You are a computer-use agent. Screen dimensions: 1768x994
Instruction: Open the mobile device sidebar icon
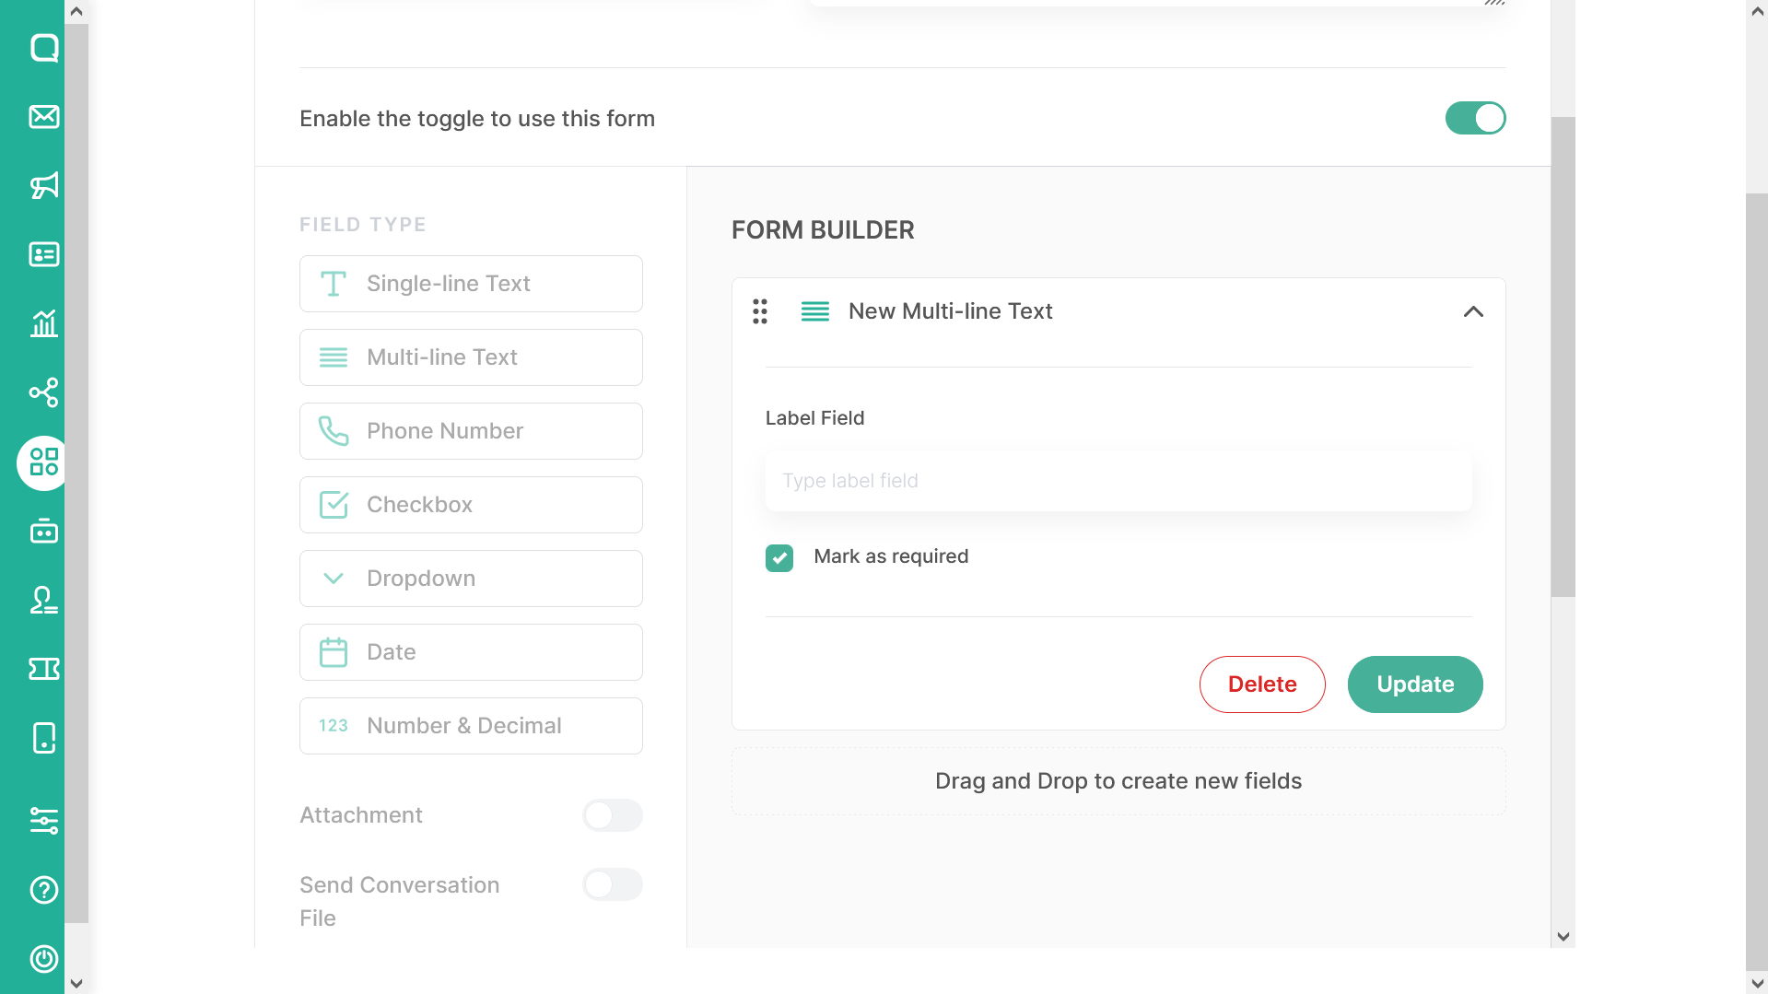(x=43, y=738)
